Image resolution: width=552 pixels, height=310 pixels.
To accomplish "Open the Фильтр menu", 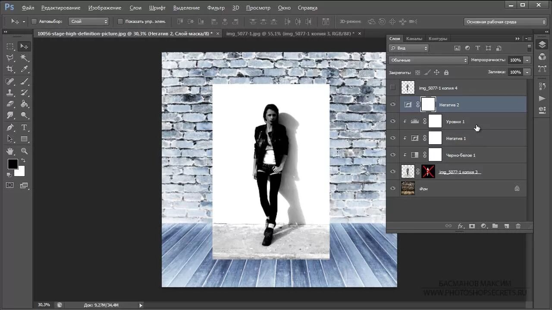I will tap(216, 8).
